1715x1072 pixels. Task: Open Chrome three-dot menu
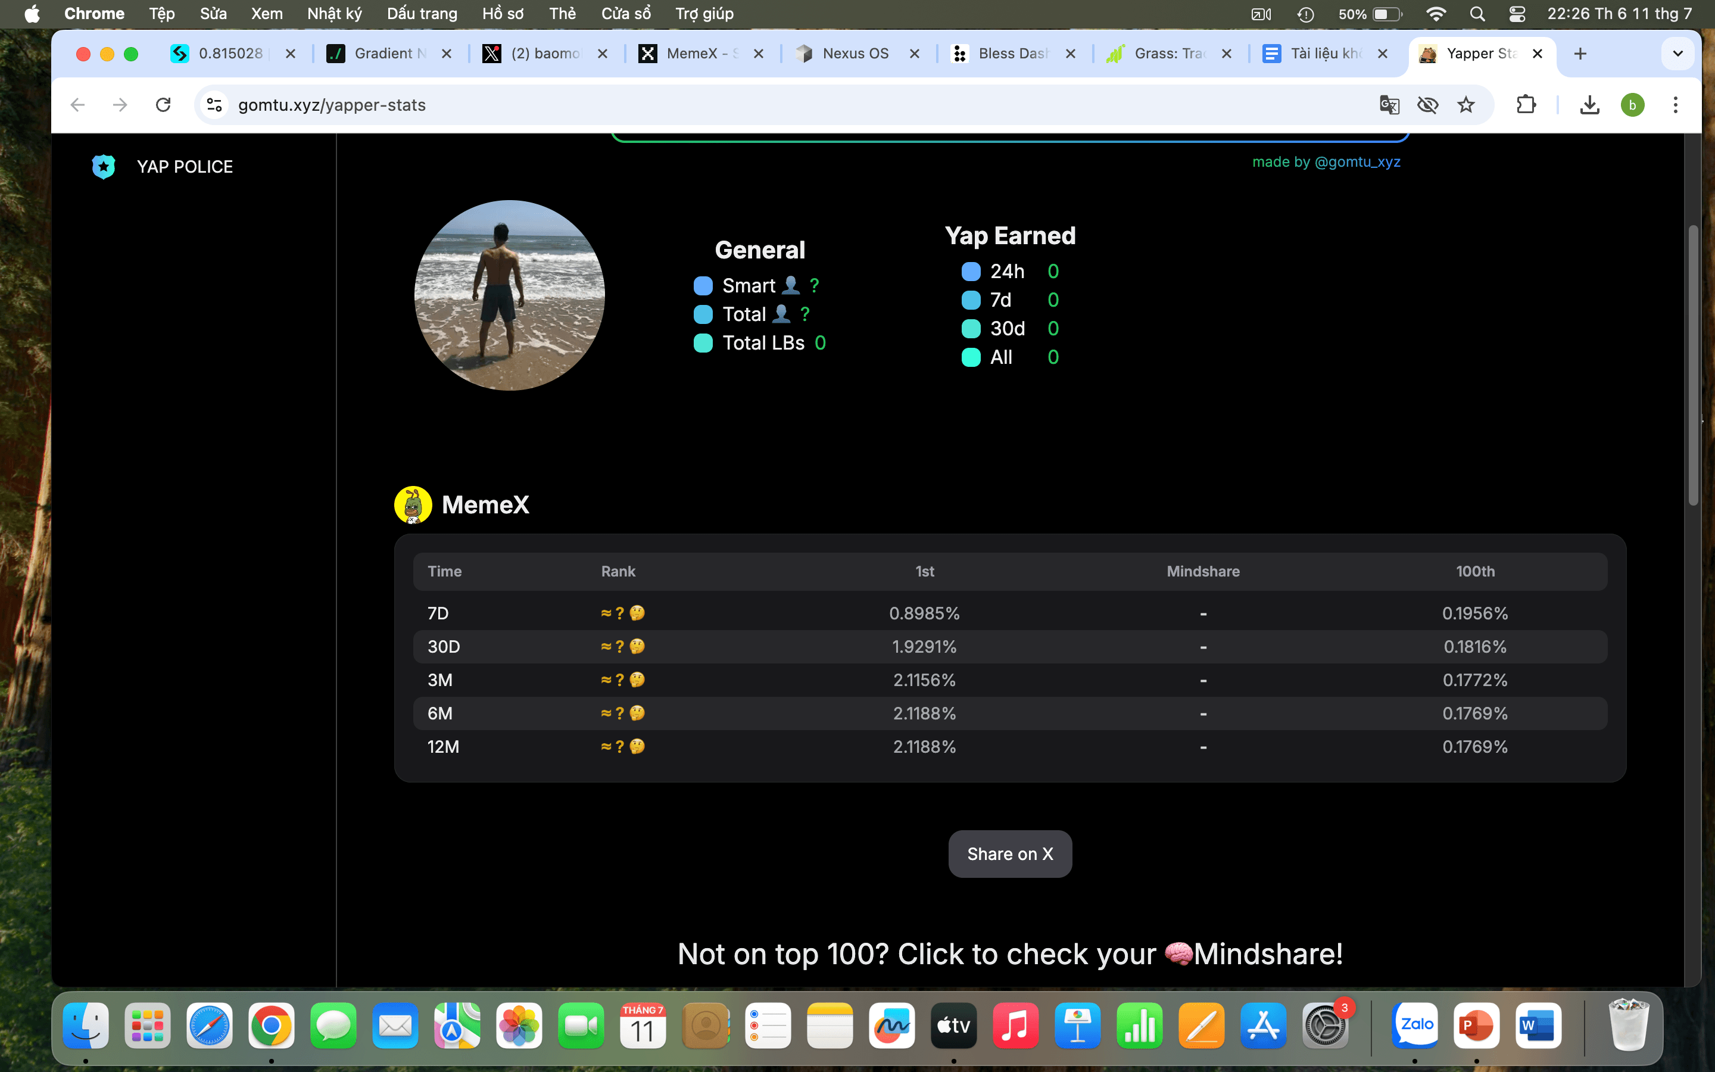coord(1675,105)
